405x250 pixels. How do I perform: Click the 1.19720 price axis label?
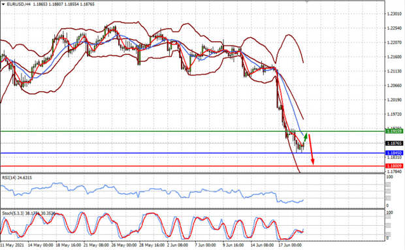(395, 114)
